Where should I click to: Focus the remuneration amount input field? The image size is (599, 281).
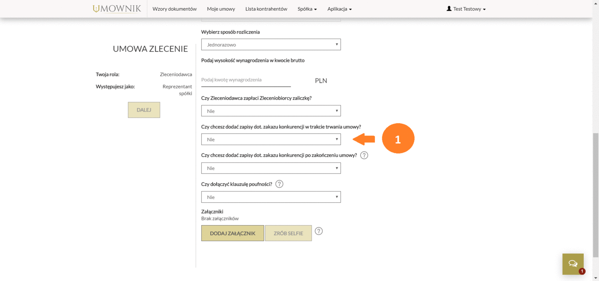[x=246, y=80]
